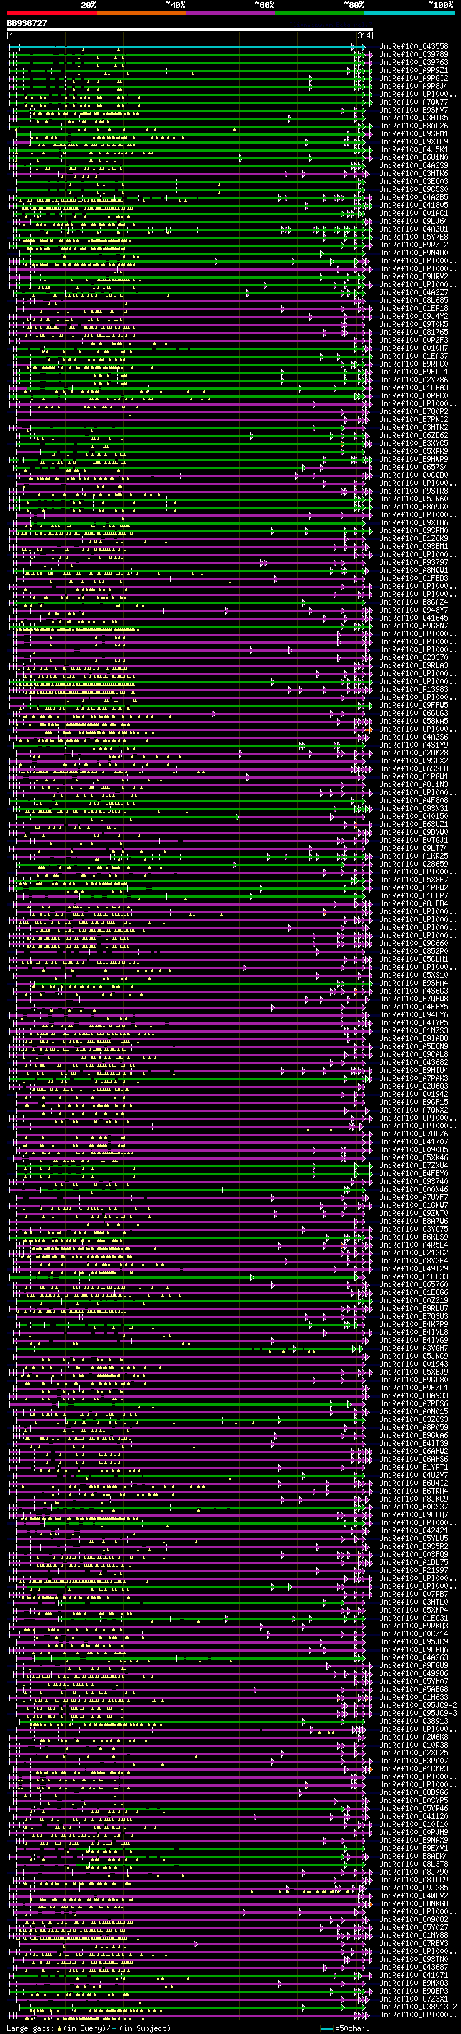Choose the UniRef100_A1CMR3 hit
The image size is (461, 2034).
pyautogui.click(x=413, y=1768)
